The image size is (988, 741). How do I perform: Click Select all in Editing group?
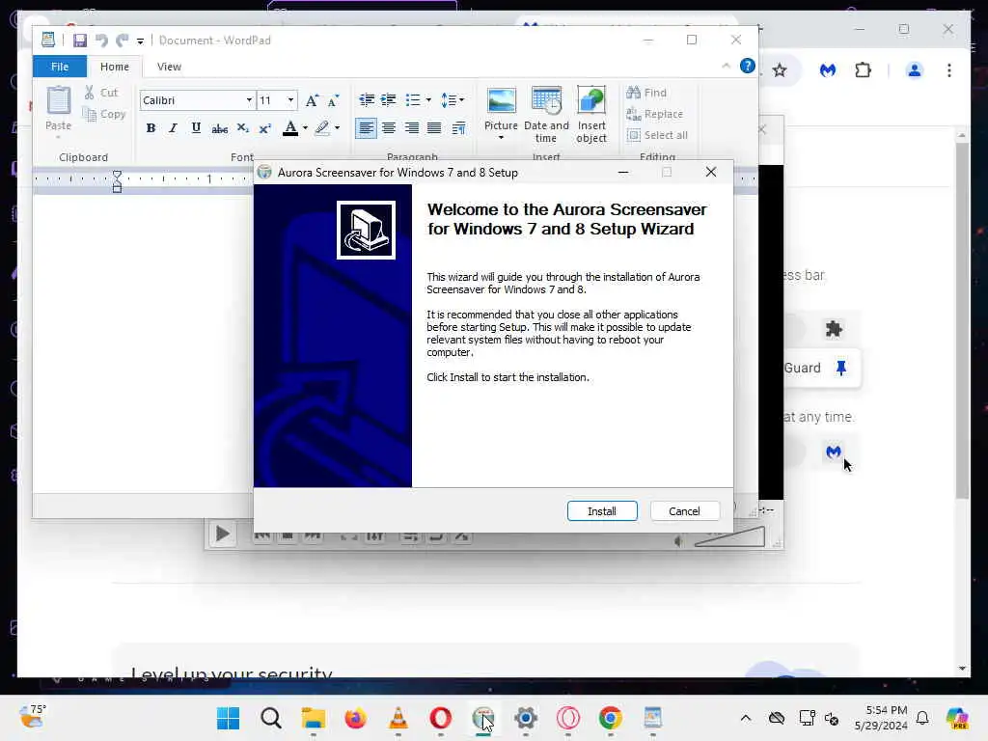657,135
